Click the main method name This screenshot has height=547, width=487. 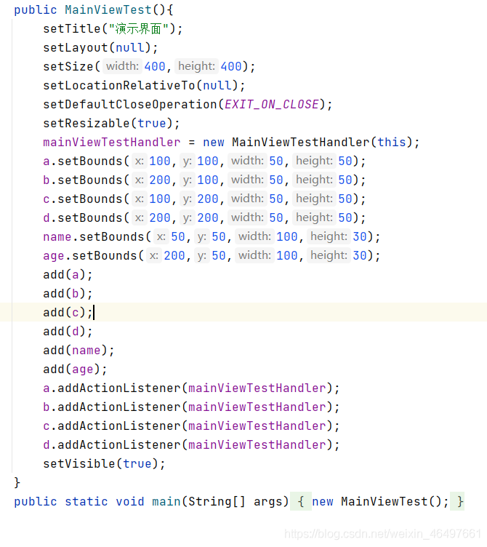pyautogui.click(x=166, y=501)
